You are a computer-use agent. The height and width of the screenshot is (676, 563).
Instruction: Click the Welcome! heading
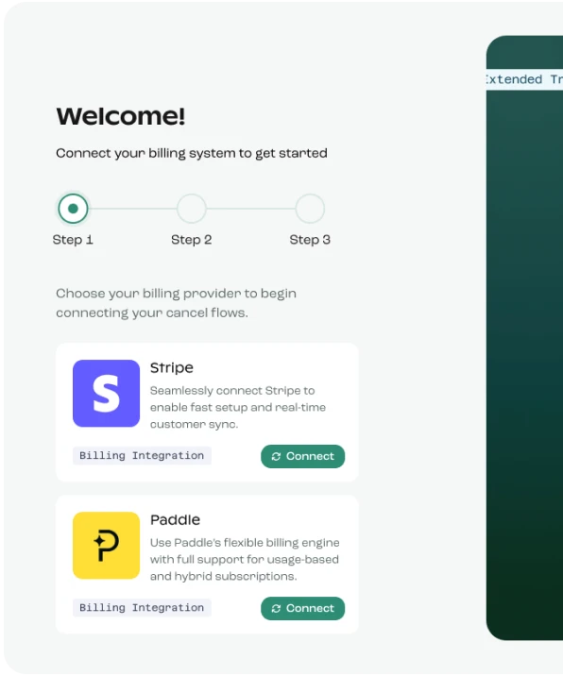(x=121, y=116)
